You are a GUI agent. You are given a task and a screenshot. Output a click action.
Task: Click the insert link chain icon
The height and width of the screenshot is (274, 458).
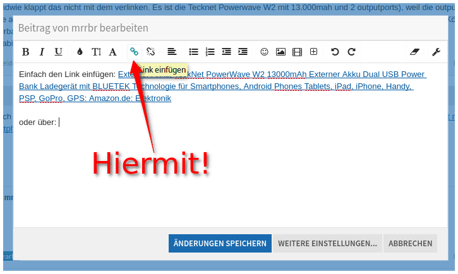pos(134,52)
